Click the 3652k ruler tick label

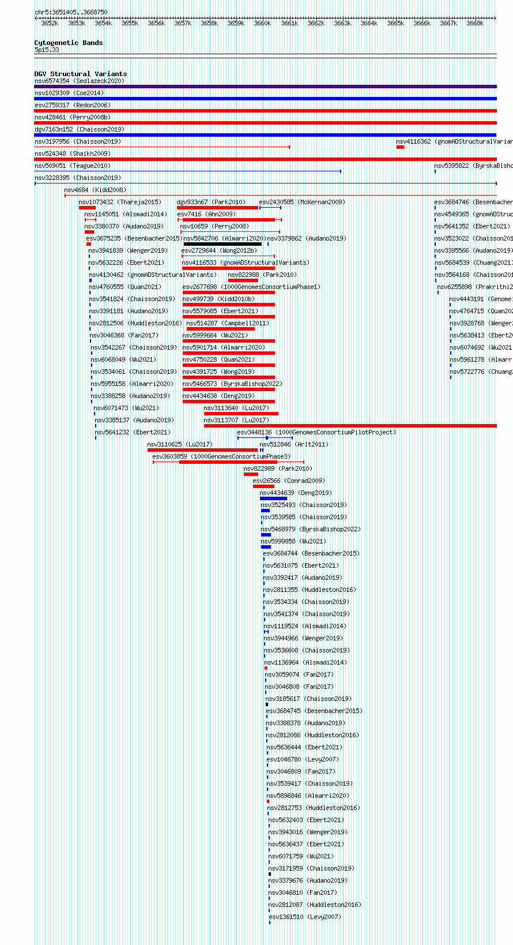click(50, 23)
